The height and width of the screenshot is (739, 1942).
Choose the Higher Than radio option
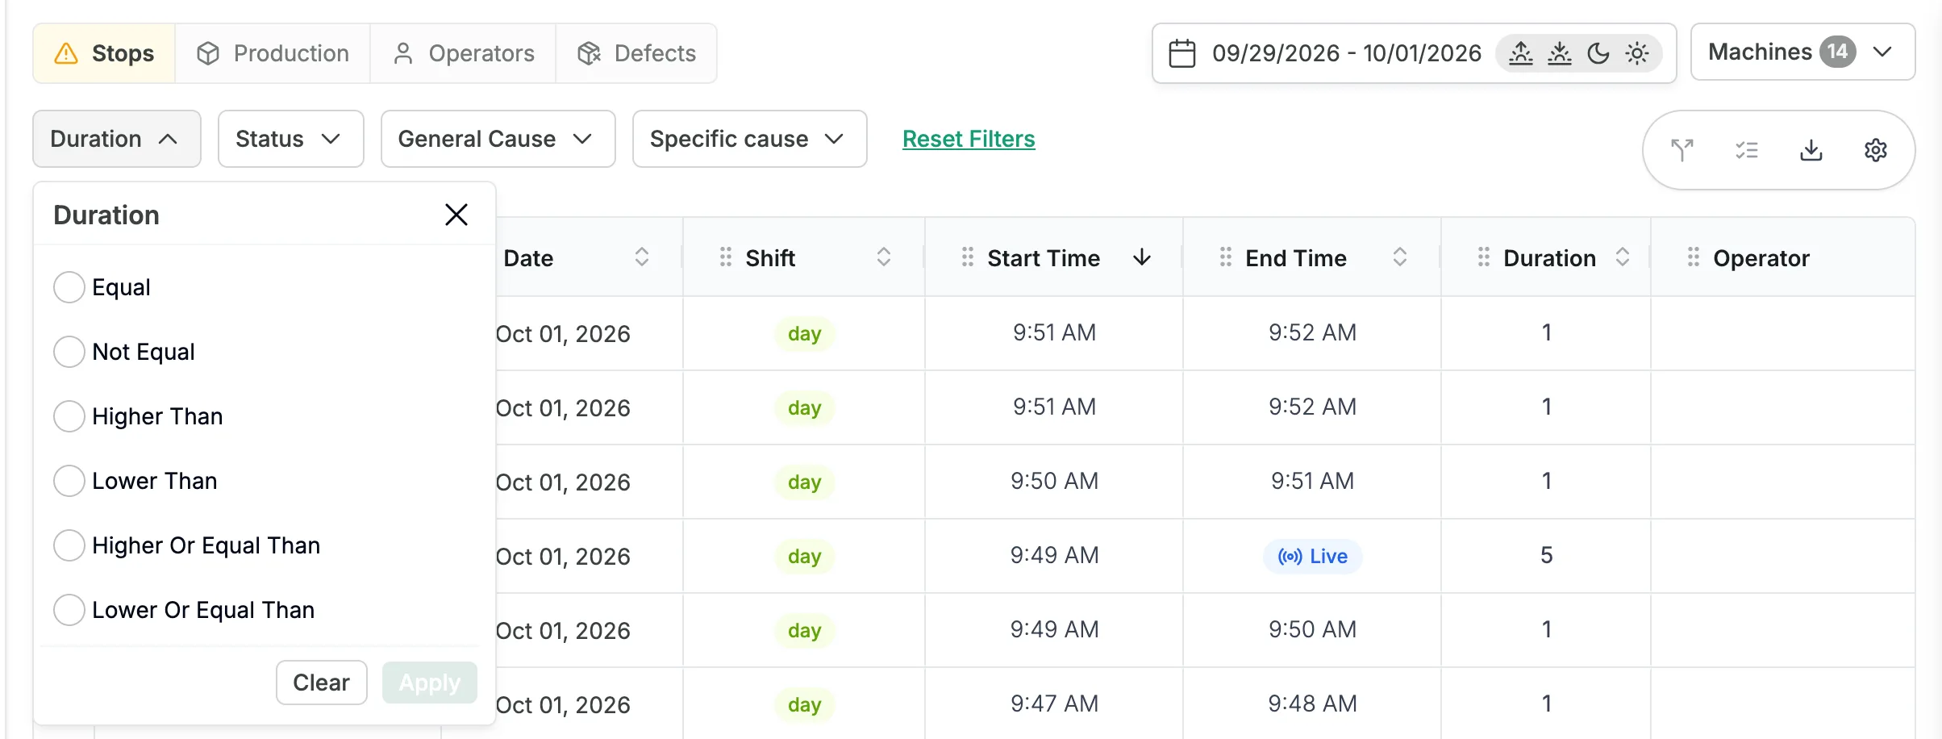pyautogui.click(x=69, y=416)
